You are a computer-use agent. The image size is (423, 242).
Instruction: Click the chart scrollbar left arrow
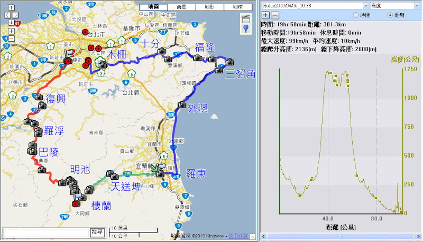(x=264, y=237)
